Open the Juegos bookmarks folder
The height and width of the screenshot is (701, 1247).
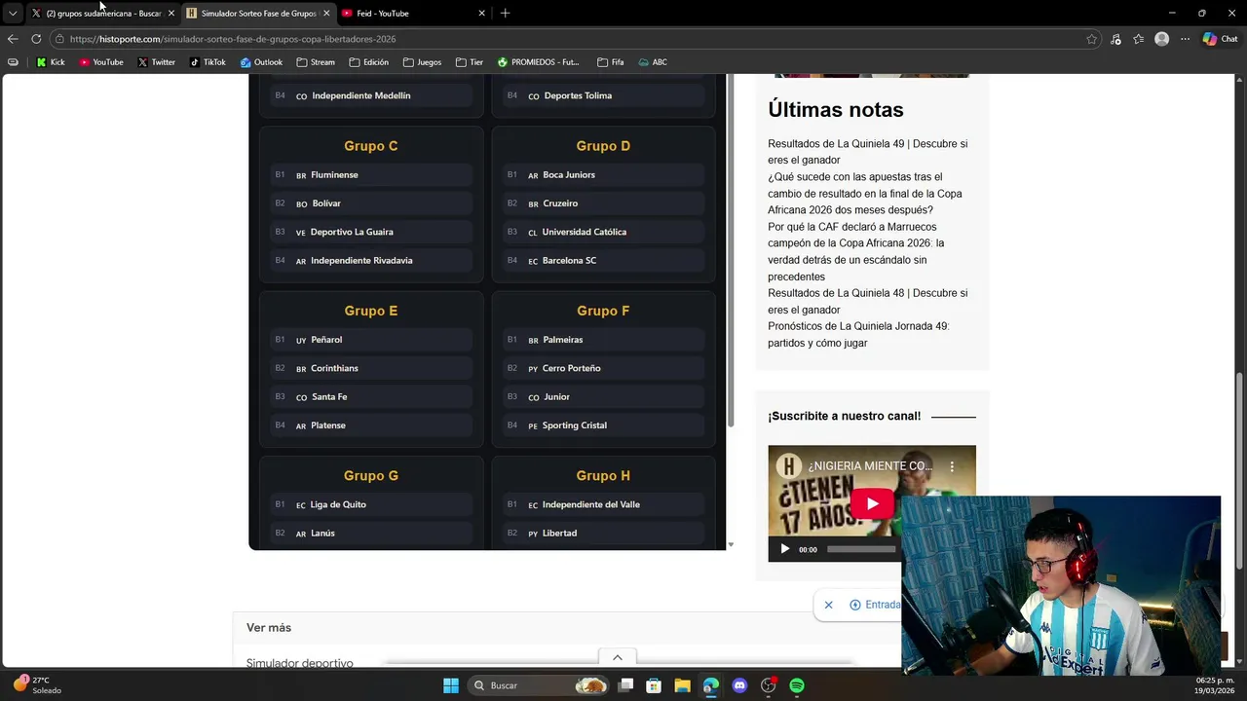[x=422, y=62]
